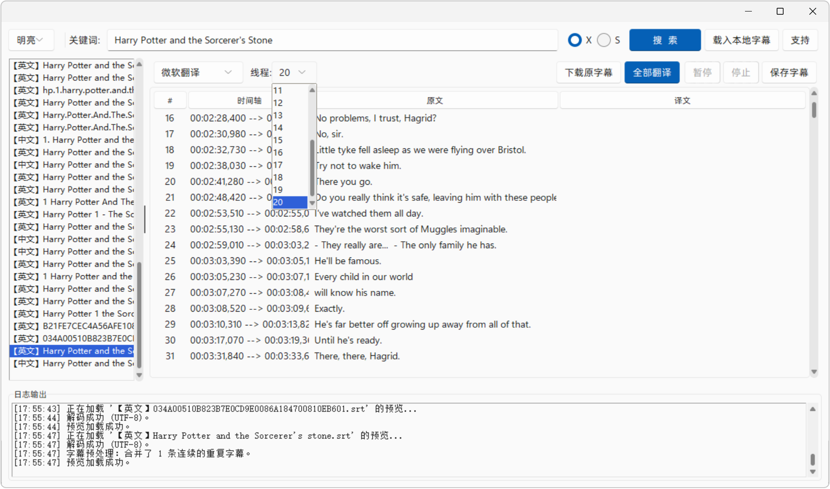Click the subtitle table scroll down arrow
The height and width of the screenshot is (489, 830).
point(814,372)
